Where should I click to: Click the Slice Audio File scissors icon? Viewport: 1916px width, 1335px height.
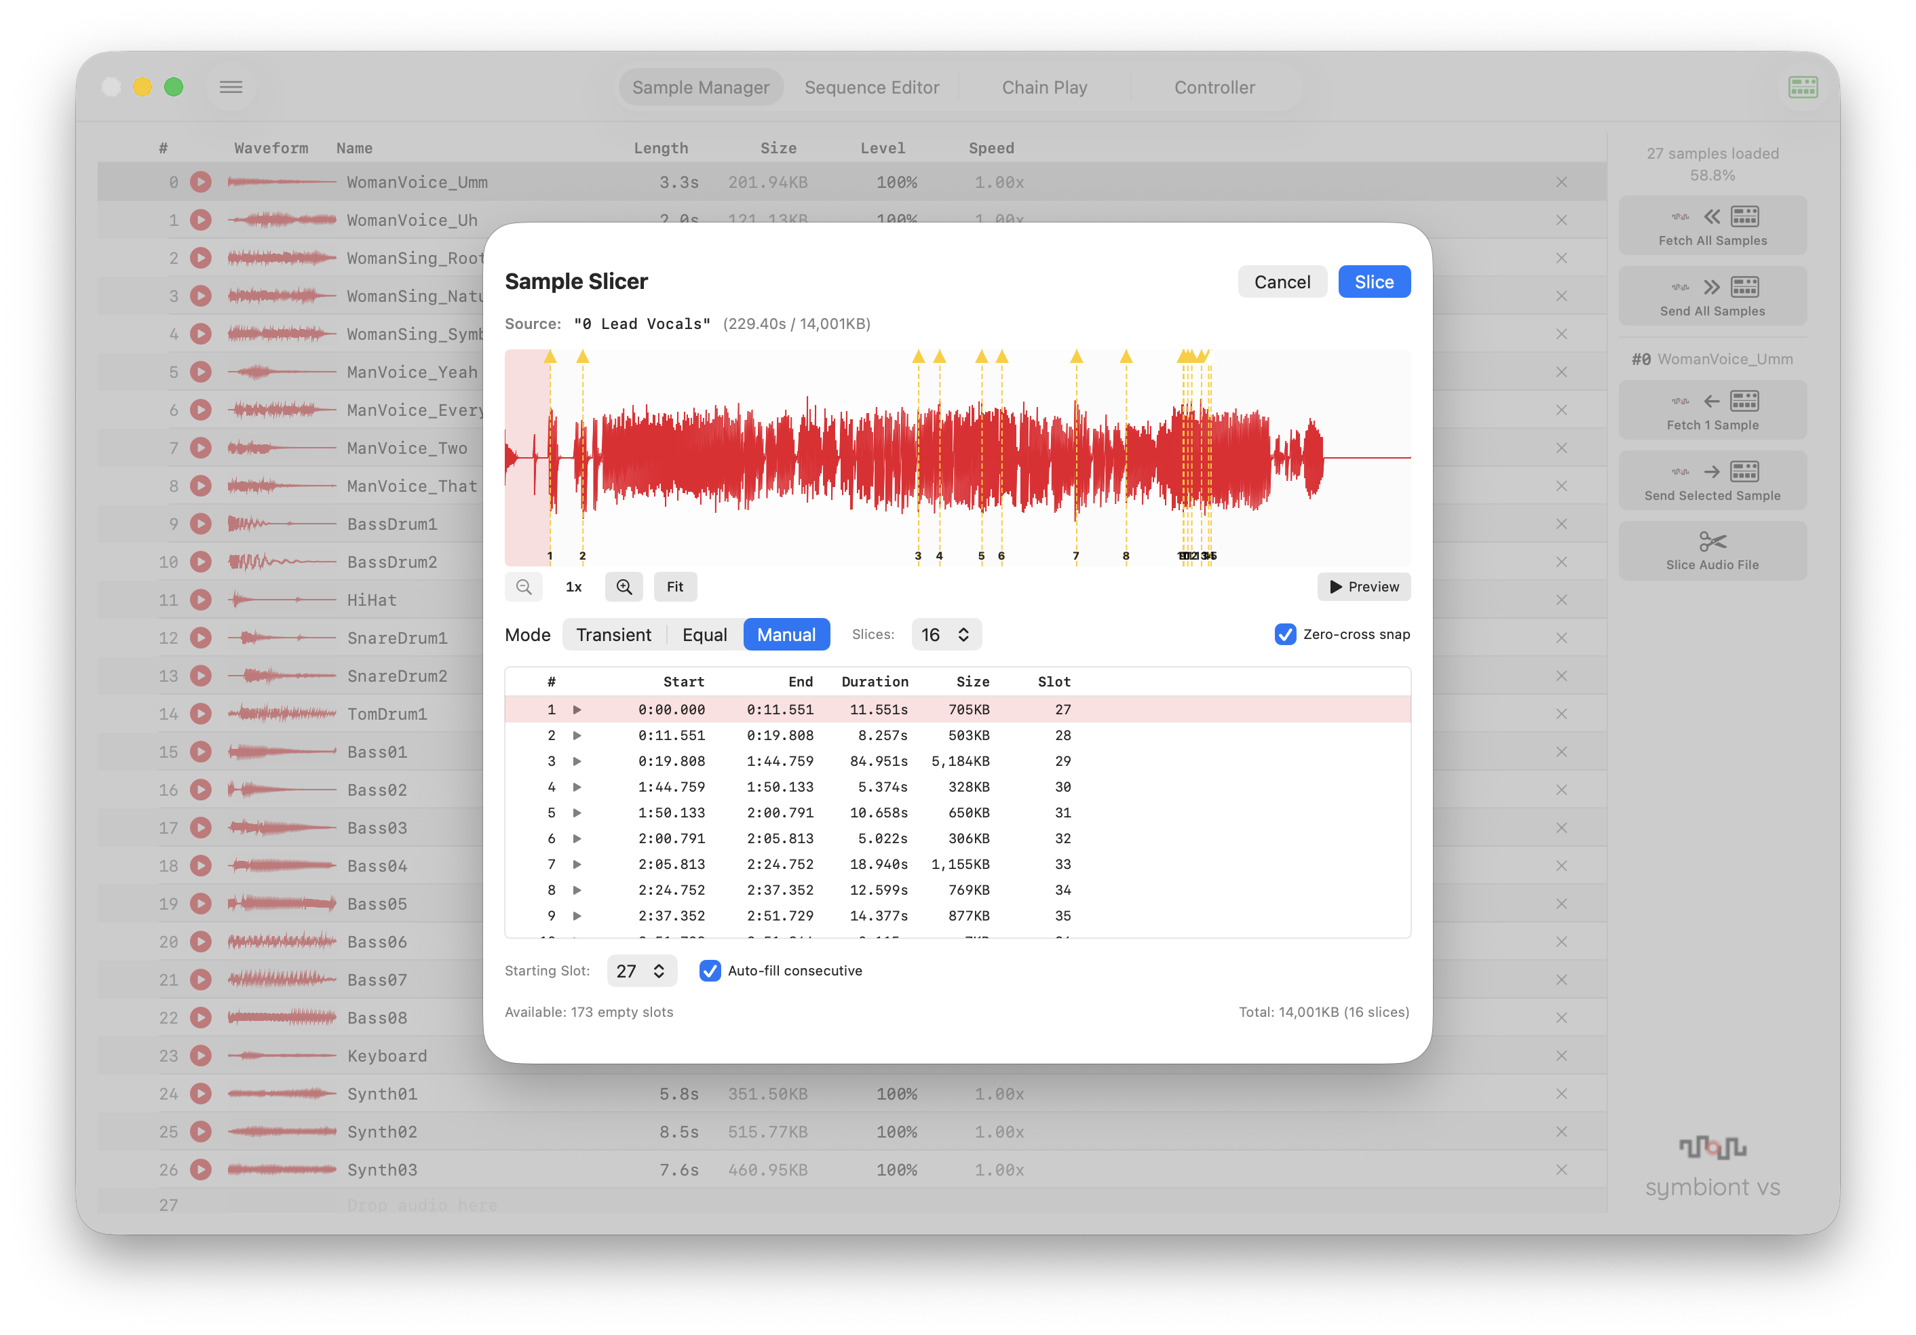[x=1712, y=543]
